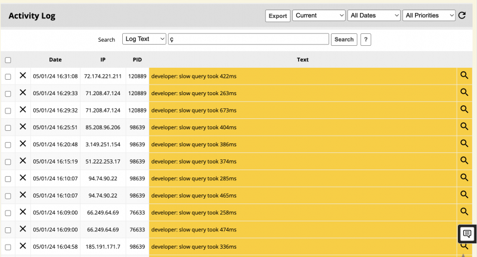
Task: Delete the 16:31:08 log entry with X
Action: click(x=23, y=76)
